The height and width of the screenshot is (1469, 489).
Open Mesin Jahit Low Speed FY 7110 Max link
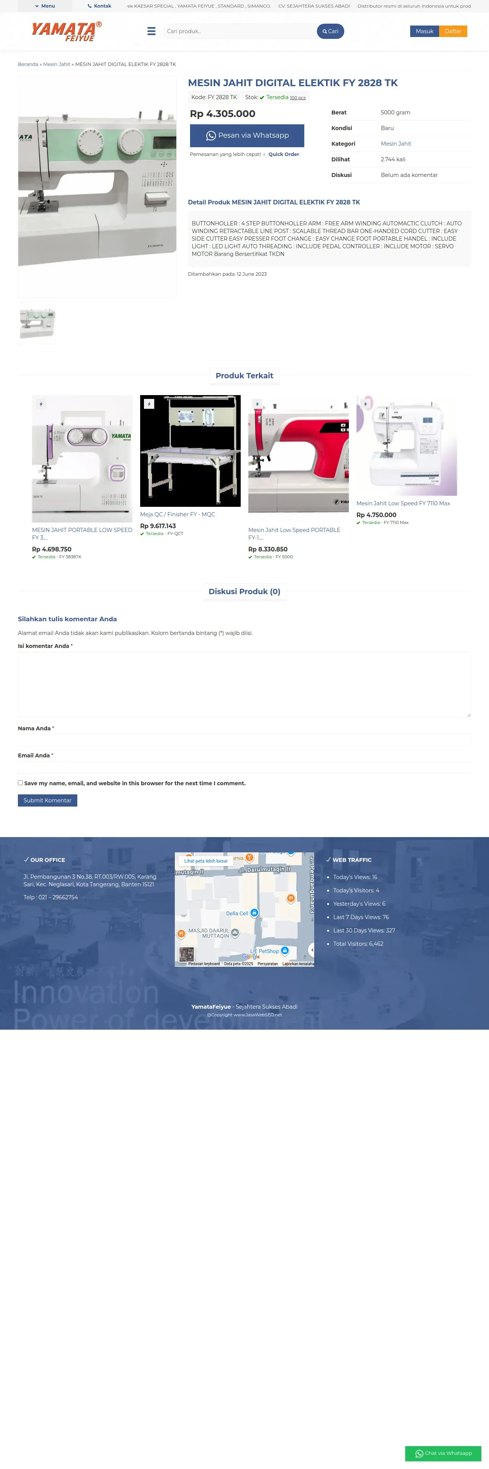[x=403, y=503]
